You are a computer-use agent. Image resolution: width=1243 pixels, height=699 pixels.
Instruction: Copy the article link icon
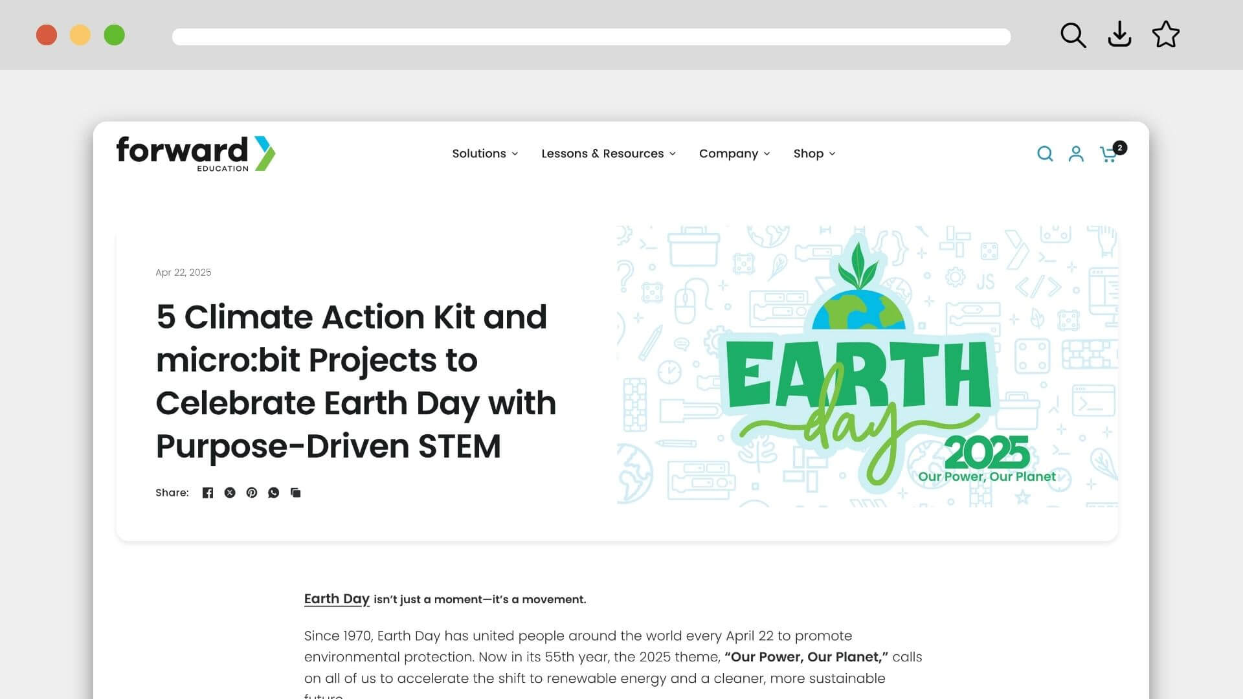click(296, 493)
